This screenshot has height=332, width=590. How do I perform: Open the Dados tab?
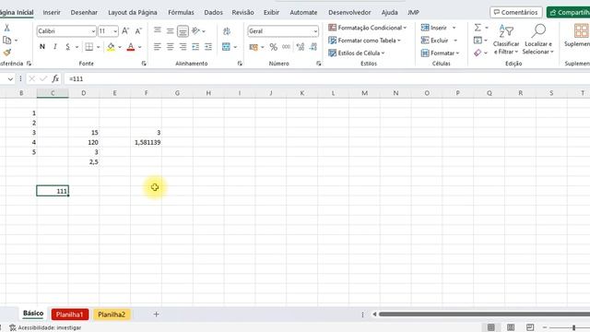(x=213, y=12)
